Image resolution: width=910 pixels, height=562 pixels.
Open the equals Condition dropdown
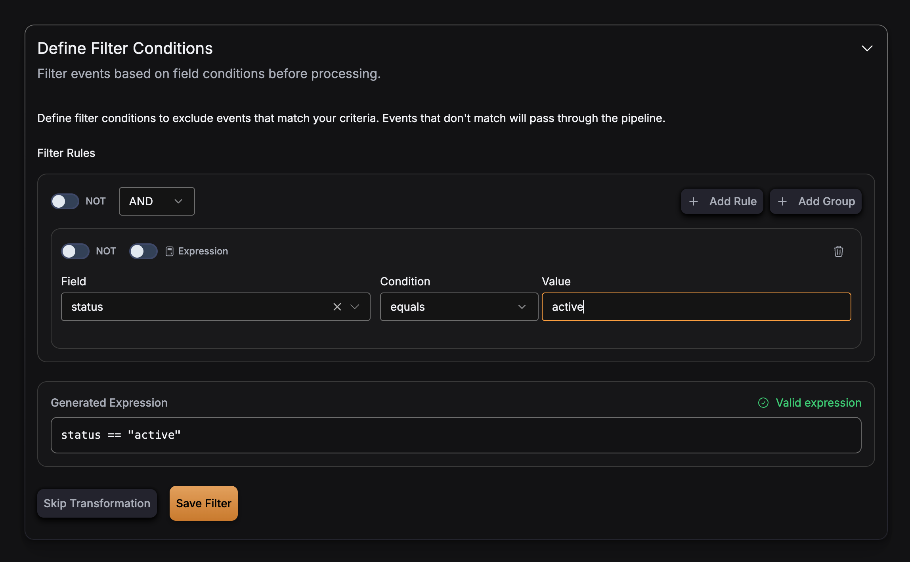pyautogui.click(x=459, y=307)
